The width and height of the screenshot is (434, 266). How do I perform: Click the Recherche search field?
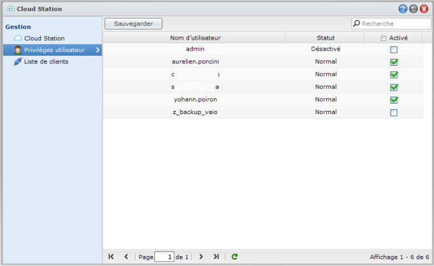(394, 24)
